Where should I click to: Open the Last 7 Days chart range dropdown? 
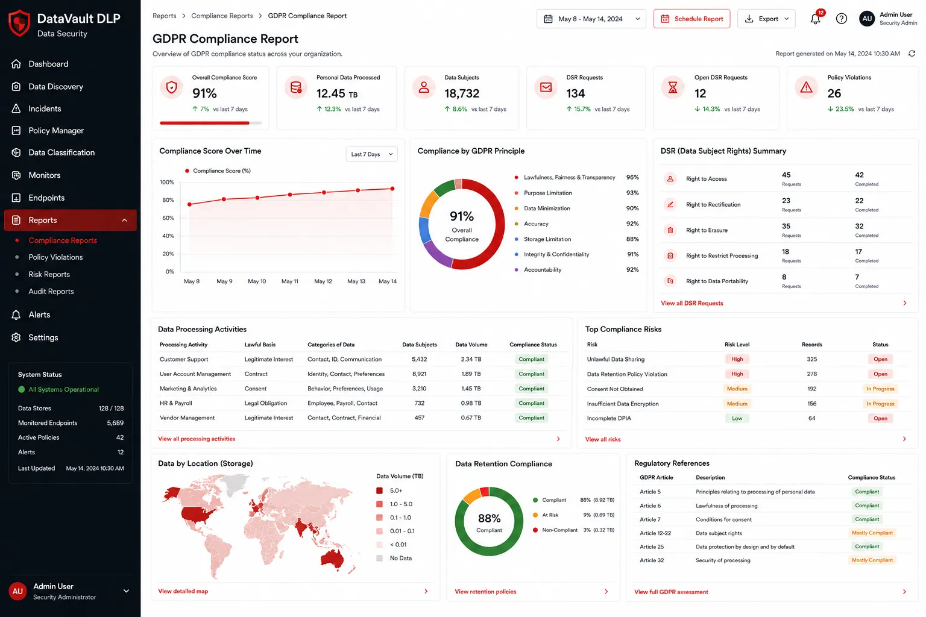coord(371,154)
